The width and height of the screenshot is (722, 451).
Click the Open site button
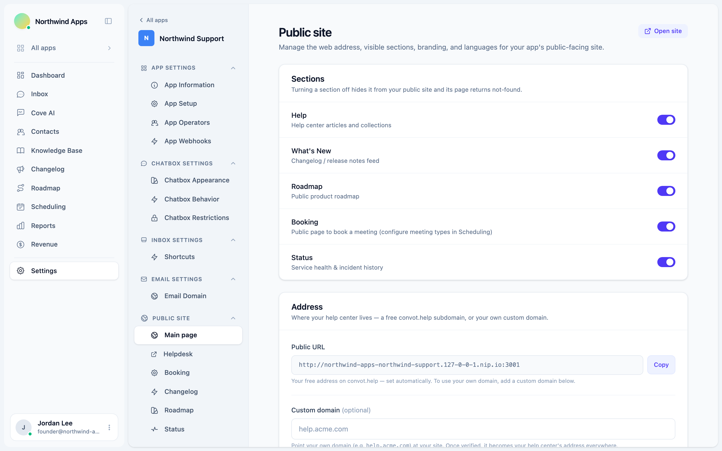pyautogui.click(x=663, y=31)
